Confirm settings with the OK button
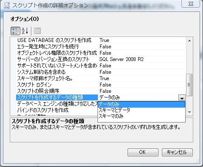The width and height of the screenshot is (203, 167). [143, 152]
